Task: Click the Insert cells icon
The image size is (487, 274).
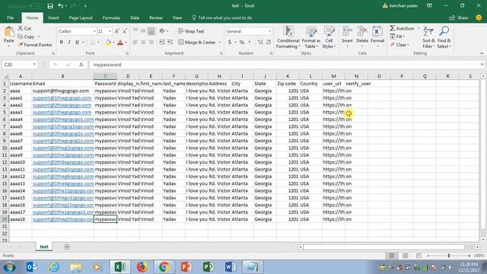Action: [x=347, y=32]
